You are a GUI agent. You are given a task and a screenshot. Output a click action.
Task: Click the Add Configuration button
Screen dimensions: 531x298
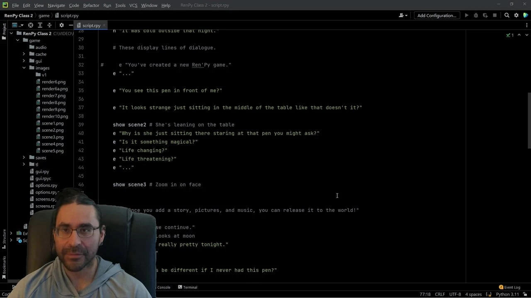436,15
